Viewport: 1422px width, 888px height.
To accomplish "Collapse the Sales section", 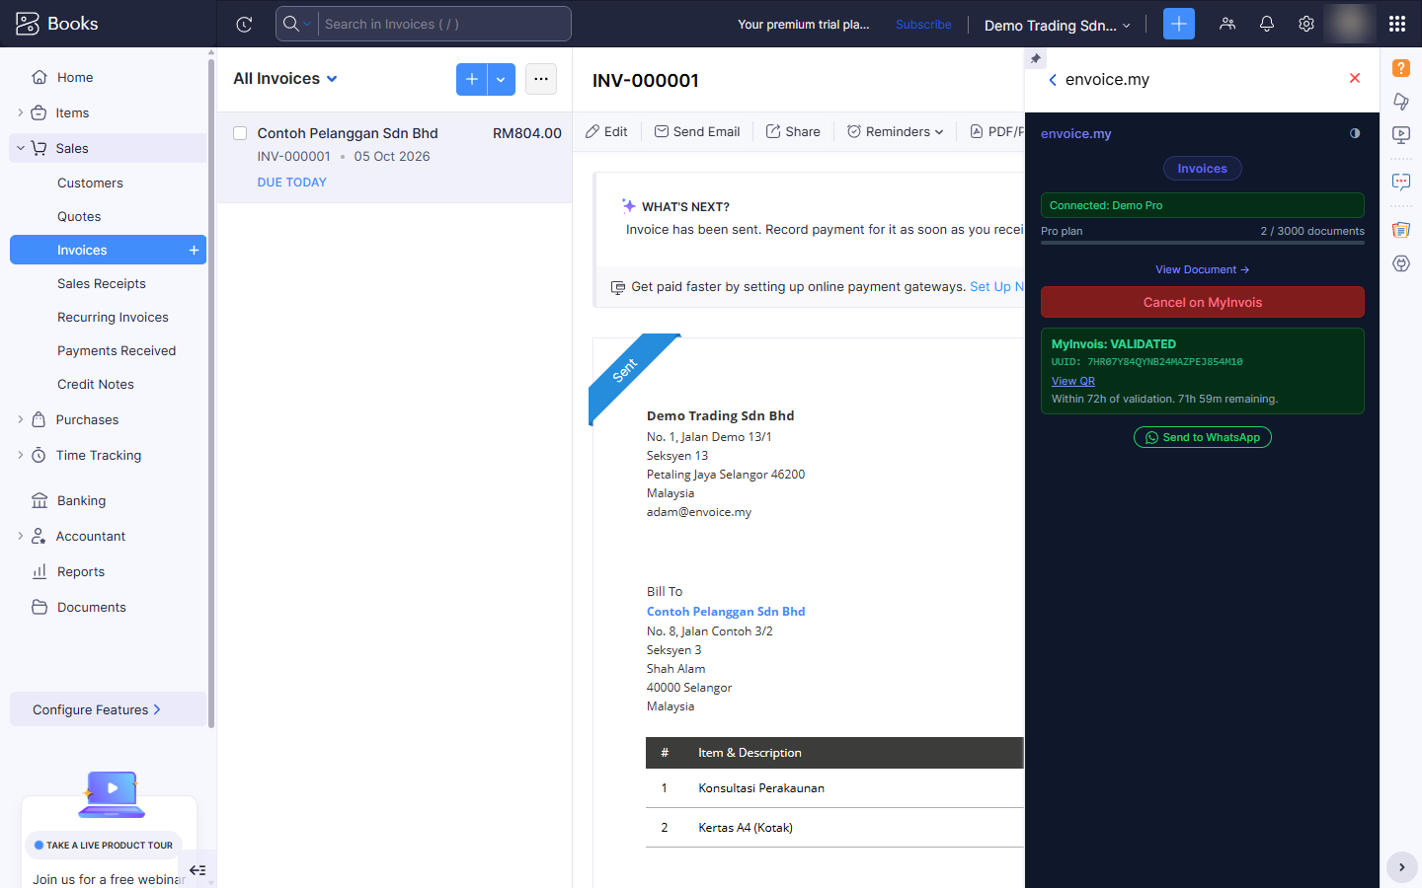I will (21, 148).
